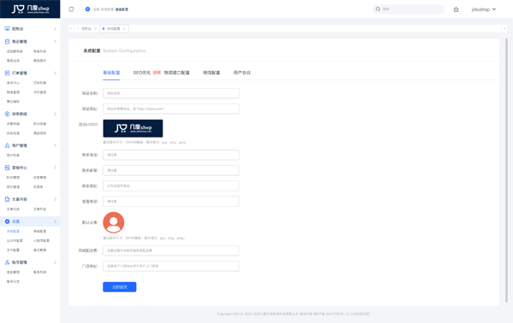Collapse the 文章内容 menu chevron
513x323 pixels.
click(56, 199)
